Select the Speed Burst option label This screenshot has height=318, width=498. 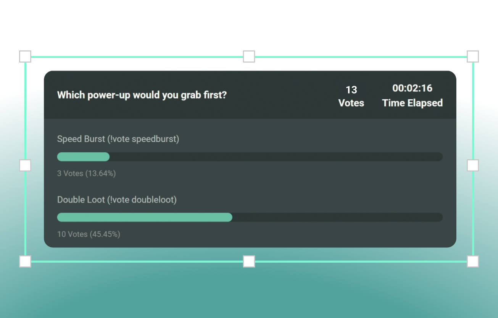pos(118,139)
